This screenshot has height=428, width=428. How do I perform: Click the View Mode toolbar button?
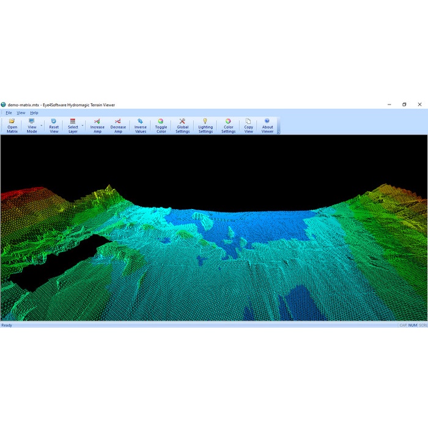click(32, 126)
